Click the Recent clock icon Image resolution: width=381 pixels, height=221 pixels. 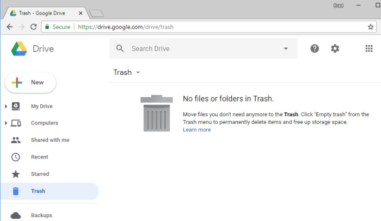[x=16, y=157]
